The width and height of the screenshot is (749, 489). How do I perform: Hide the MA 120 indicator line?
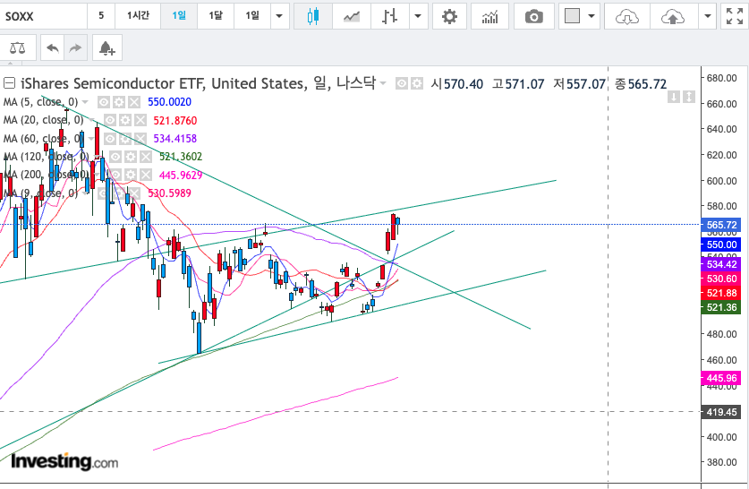[x=115, y=157]
